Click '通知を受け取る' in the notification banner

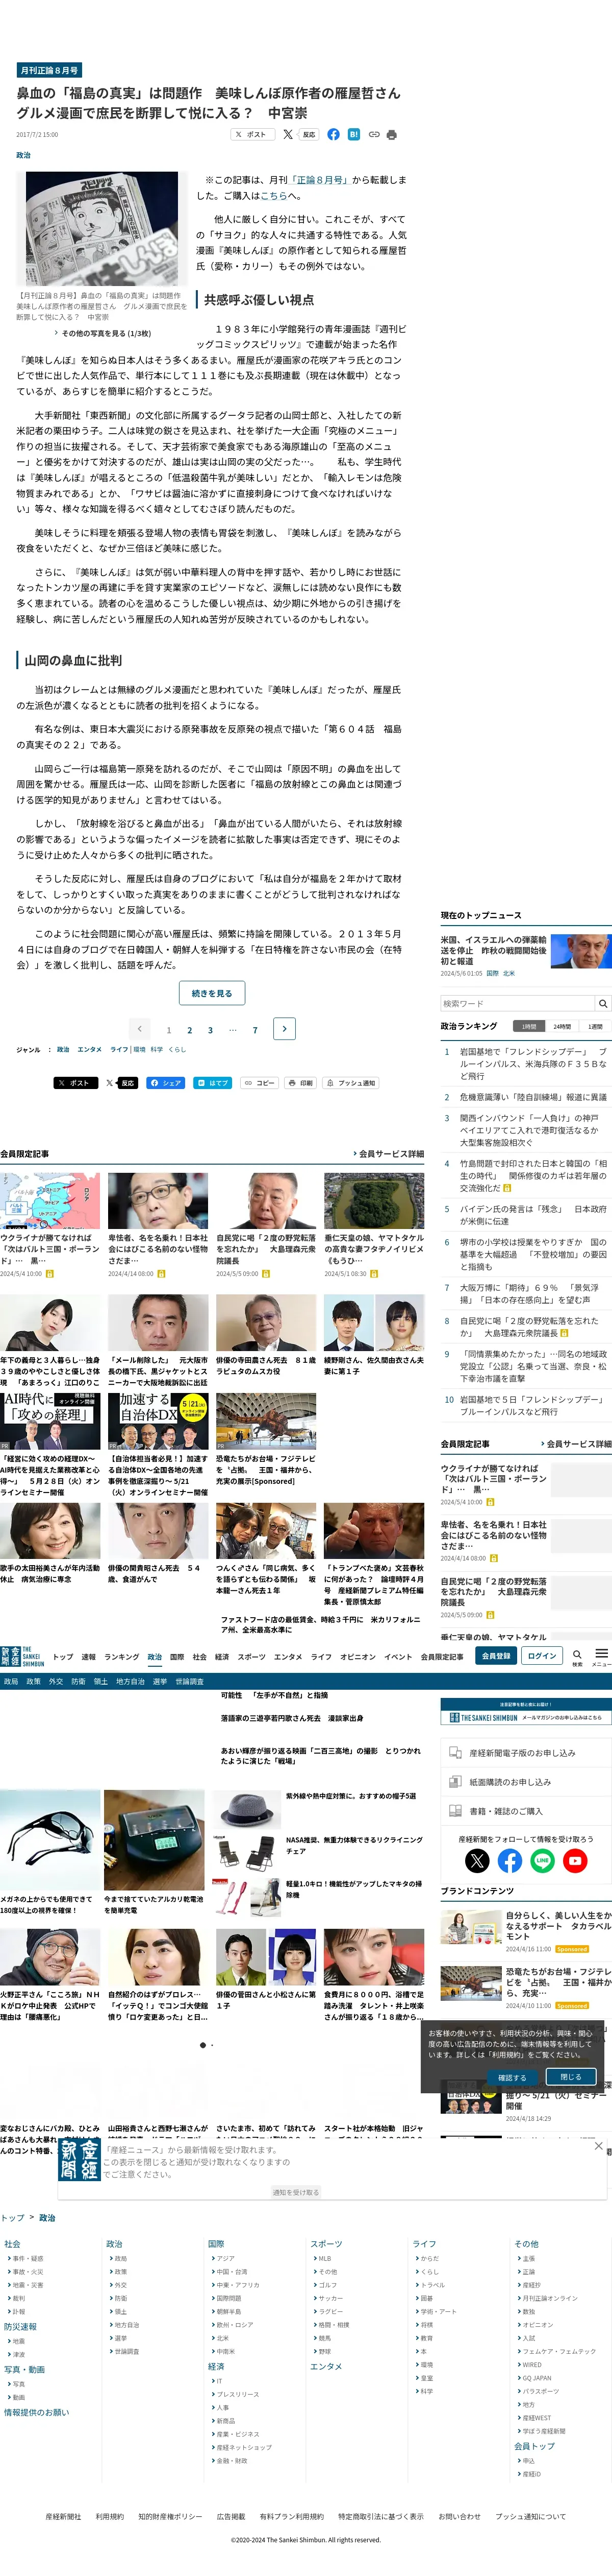(x=295, y=2192)
